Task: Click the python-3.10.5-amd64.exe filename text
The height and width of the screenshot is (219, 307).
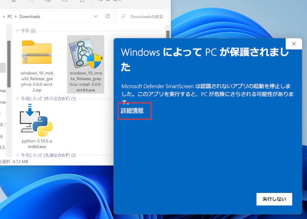Action: (36, 144)
